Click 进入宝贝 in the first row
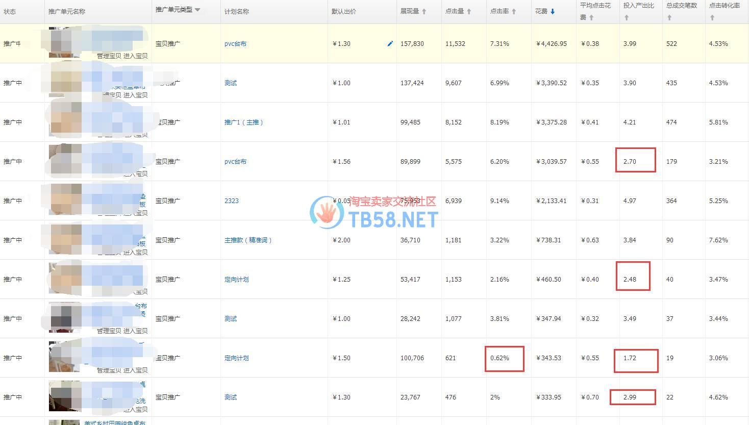The width and height of the screenshot is (749, 425). 135,56
